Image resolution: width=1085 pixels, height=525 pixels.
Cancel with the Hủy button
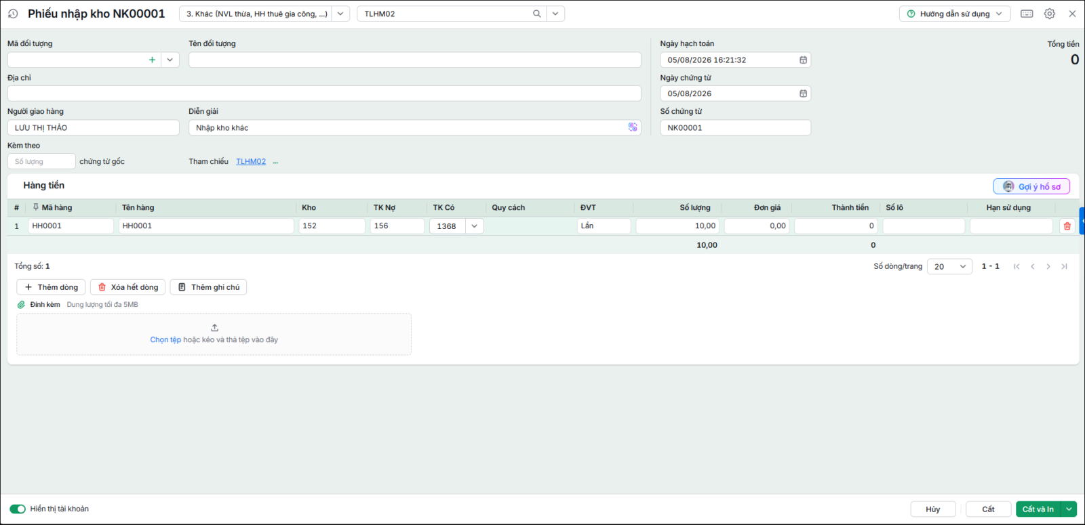pos(933,509)
